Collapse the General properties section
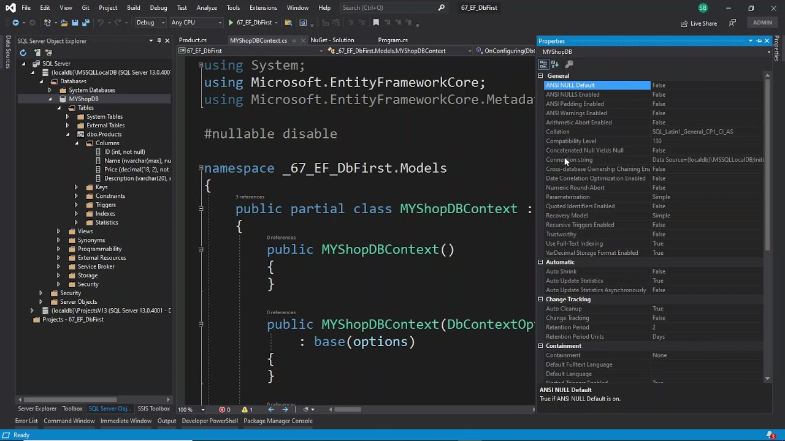 (540, 76)
